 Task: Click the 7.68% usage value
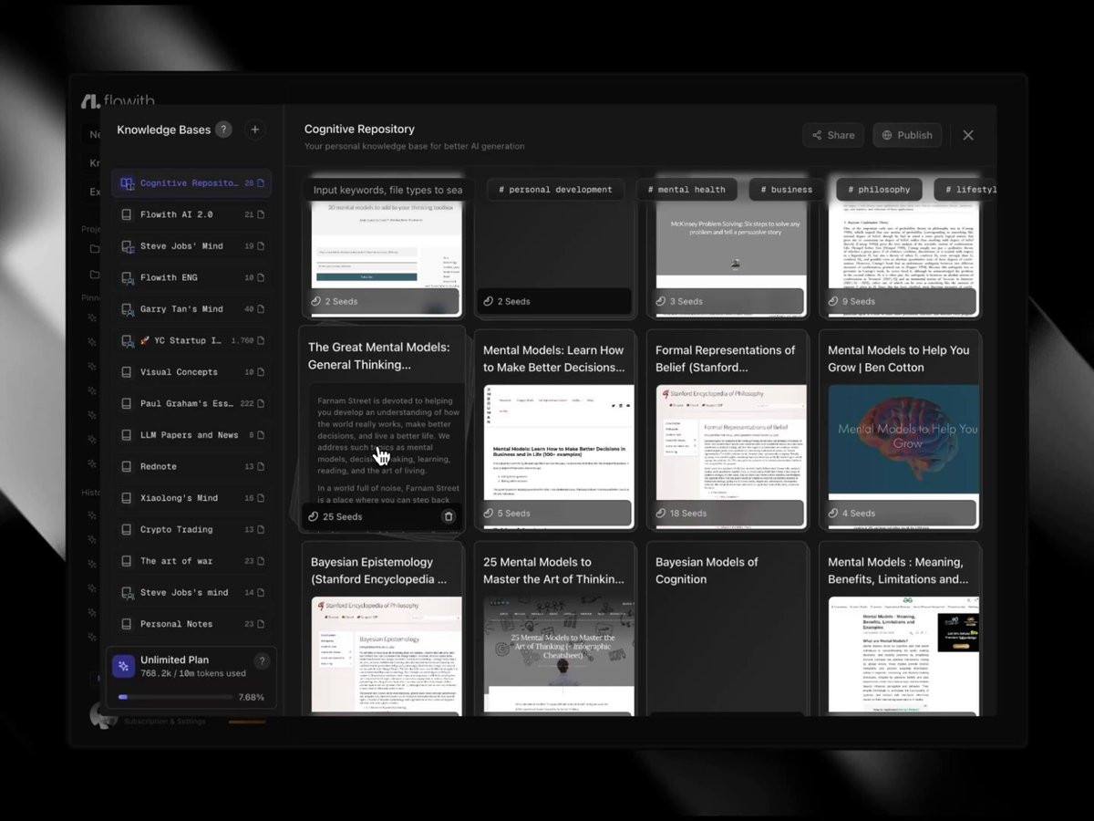coord(251,697)
